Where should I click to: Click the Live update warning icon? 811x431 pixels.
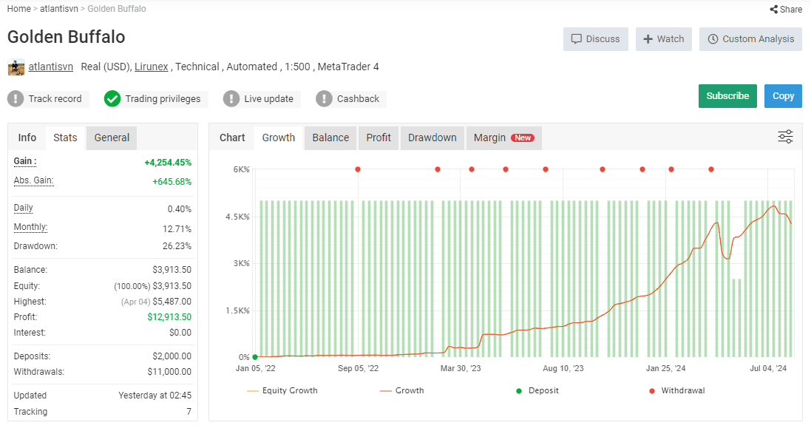point(231,98)
